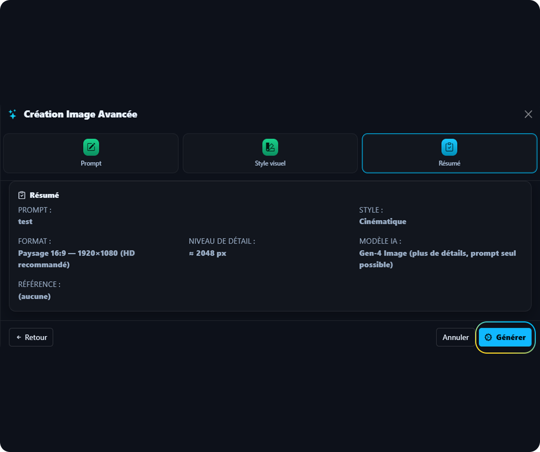Go back using the Retour button

pos(31,337)
